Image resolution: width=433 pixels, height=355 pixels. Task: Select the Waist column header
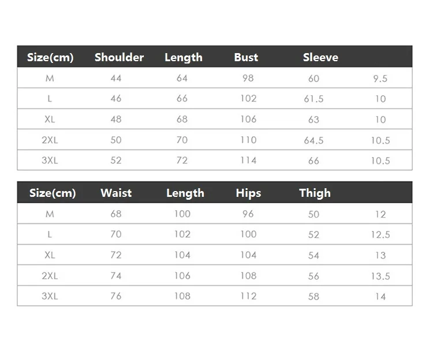click(116, 193)
